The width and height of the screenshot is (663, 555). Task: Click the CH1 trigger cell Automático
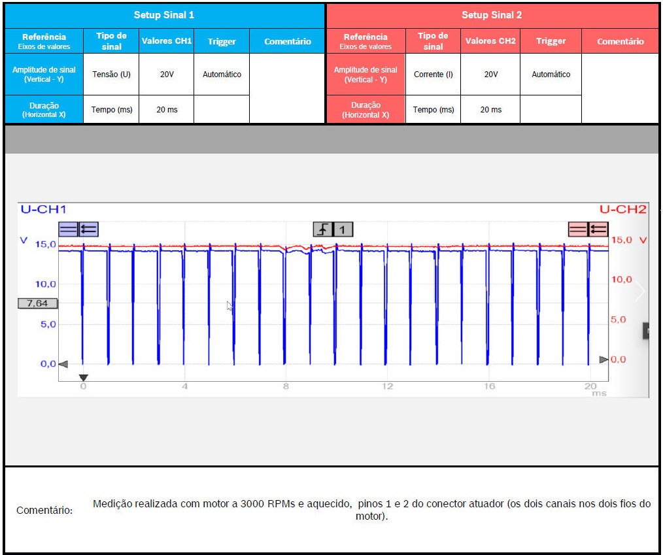point(222,75)
